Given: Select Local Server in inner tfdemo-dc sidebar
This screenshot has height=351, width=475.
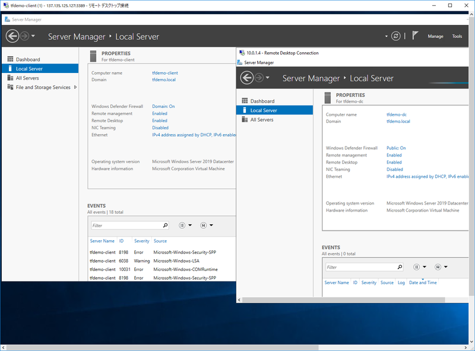Looking at the screenshot, I should [274, 110].
